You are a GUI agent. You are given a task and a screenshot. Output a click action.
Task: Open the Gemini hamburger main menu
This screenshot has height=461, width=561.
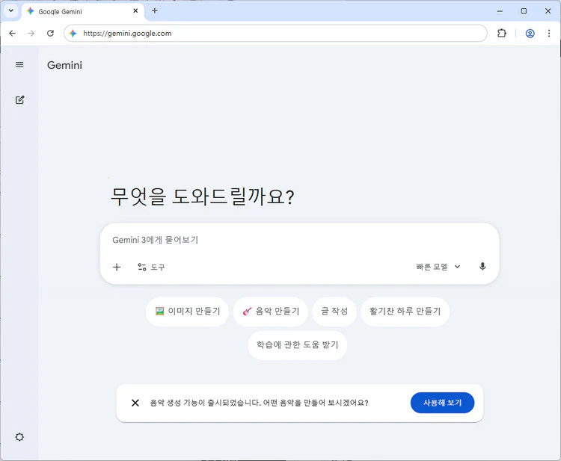click(x=19, y=65)
